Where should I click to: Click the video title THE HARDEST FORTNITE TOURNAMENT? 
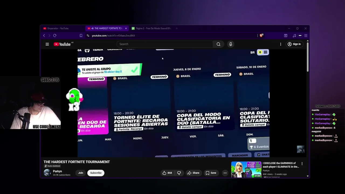77,162
